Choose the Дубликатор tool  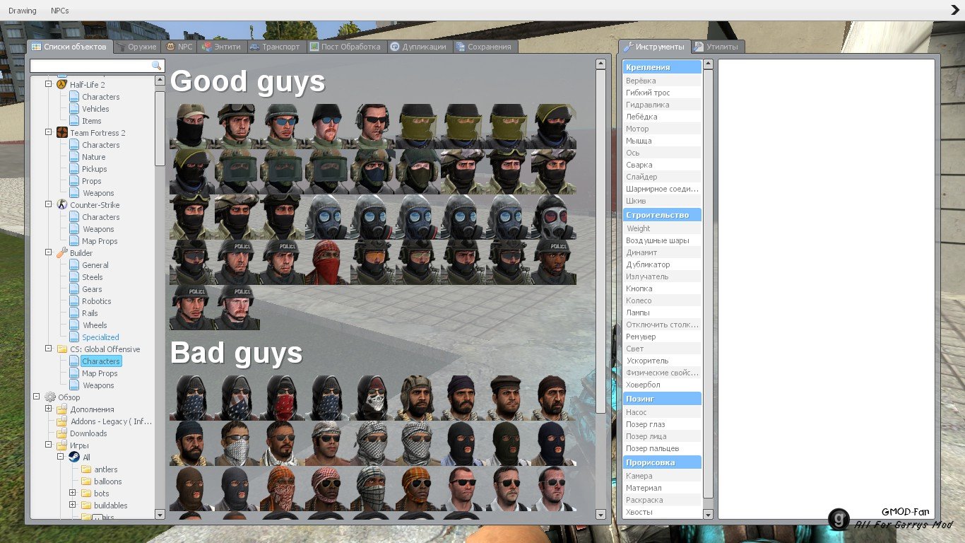pos(648,264)
